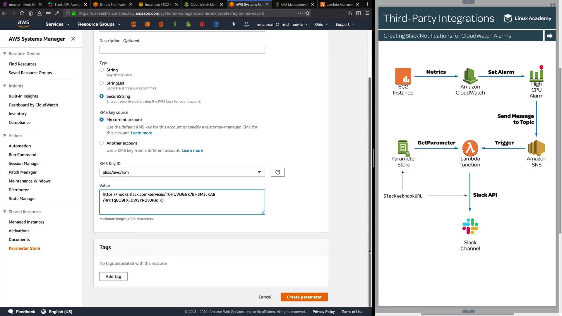Select the StringList type option
The image size is (562, 316).
[102, 83]
